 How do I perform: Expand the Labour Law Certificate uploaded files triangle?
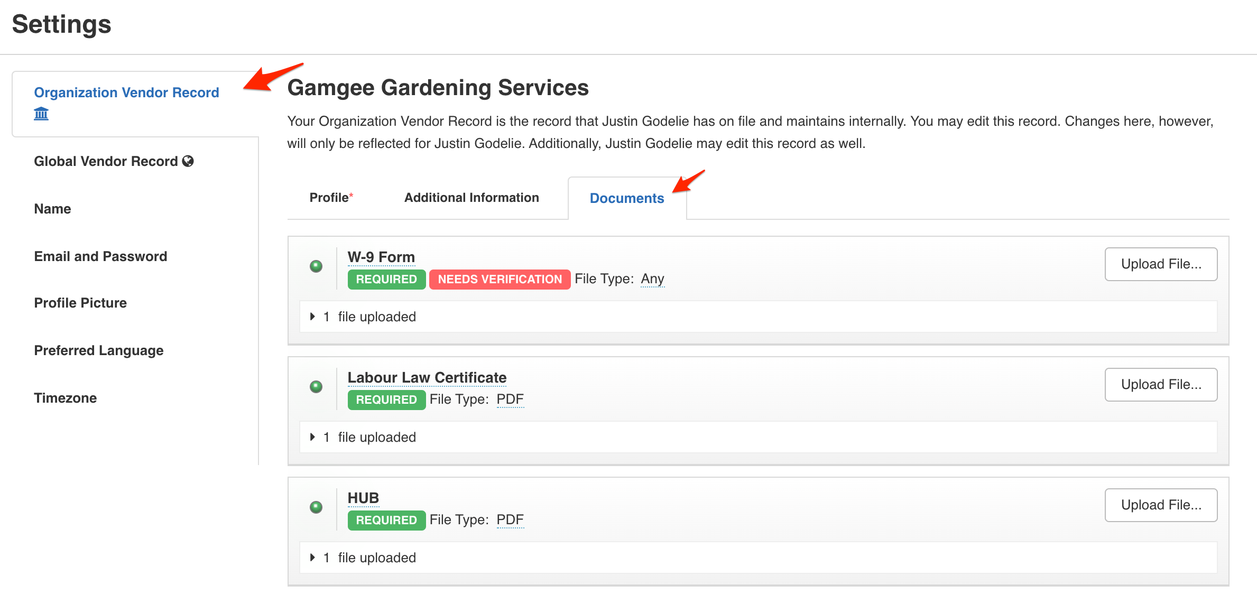click(x=312, y=437)
